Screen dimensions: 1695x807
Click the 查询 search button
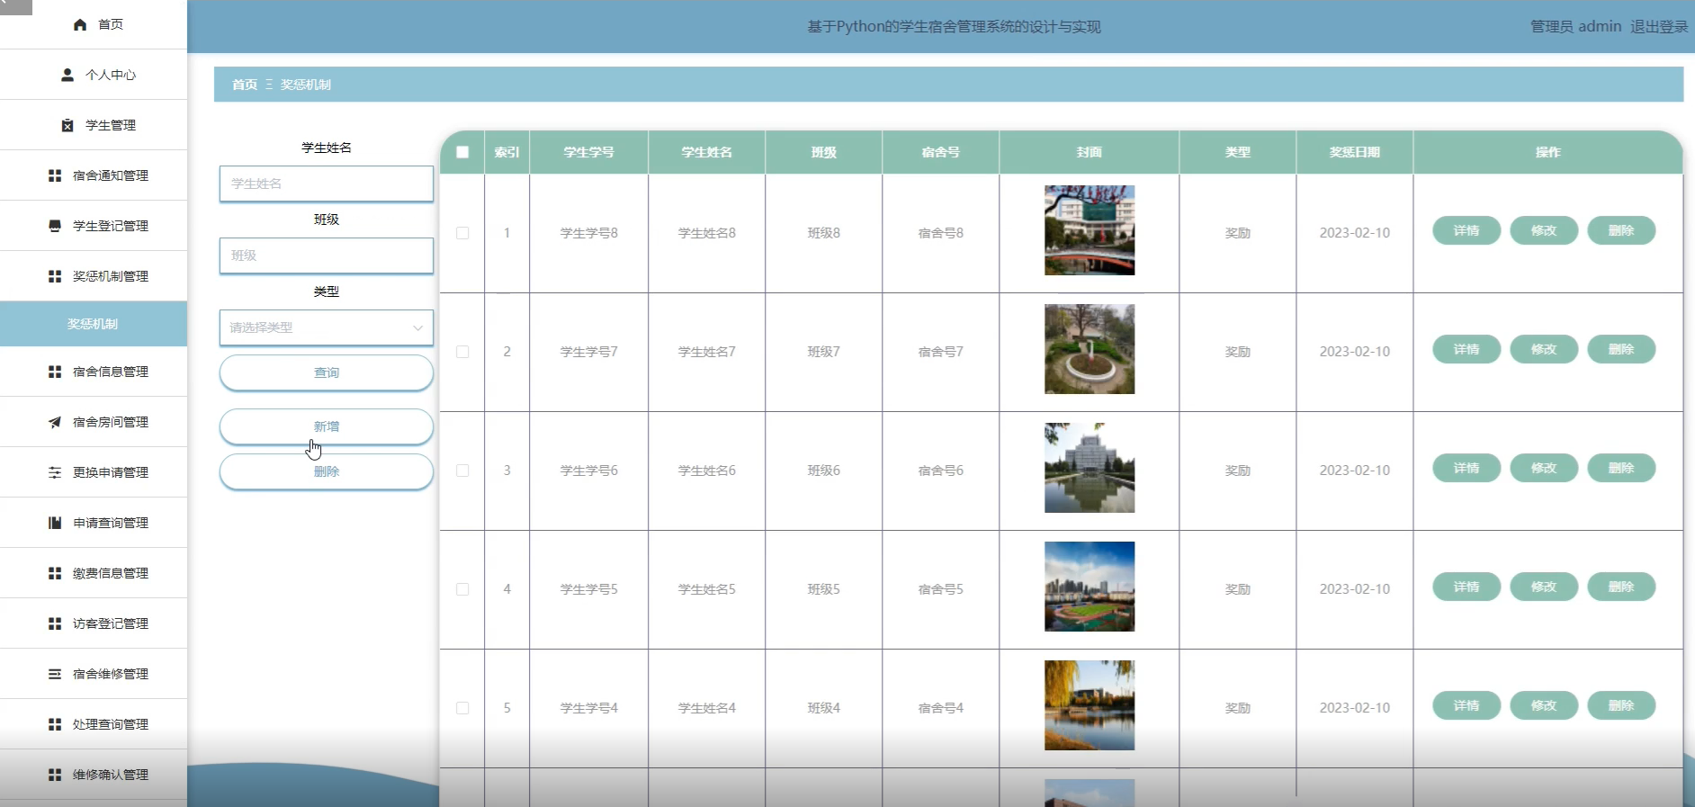coord(327,372)
